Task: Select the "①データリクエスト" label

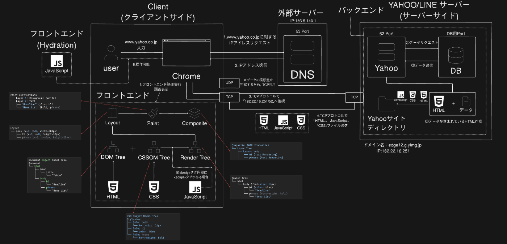Action: point(422,42)
